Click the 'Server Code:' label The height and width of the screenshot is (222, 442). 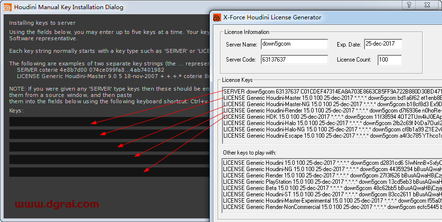point(241,60)
